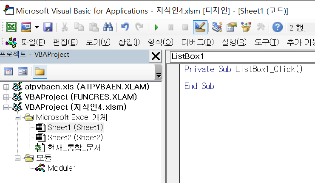Run the macro with green play icon
The image size is (315, 183).
pyautogui.click(x=156, y=27)
